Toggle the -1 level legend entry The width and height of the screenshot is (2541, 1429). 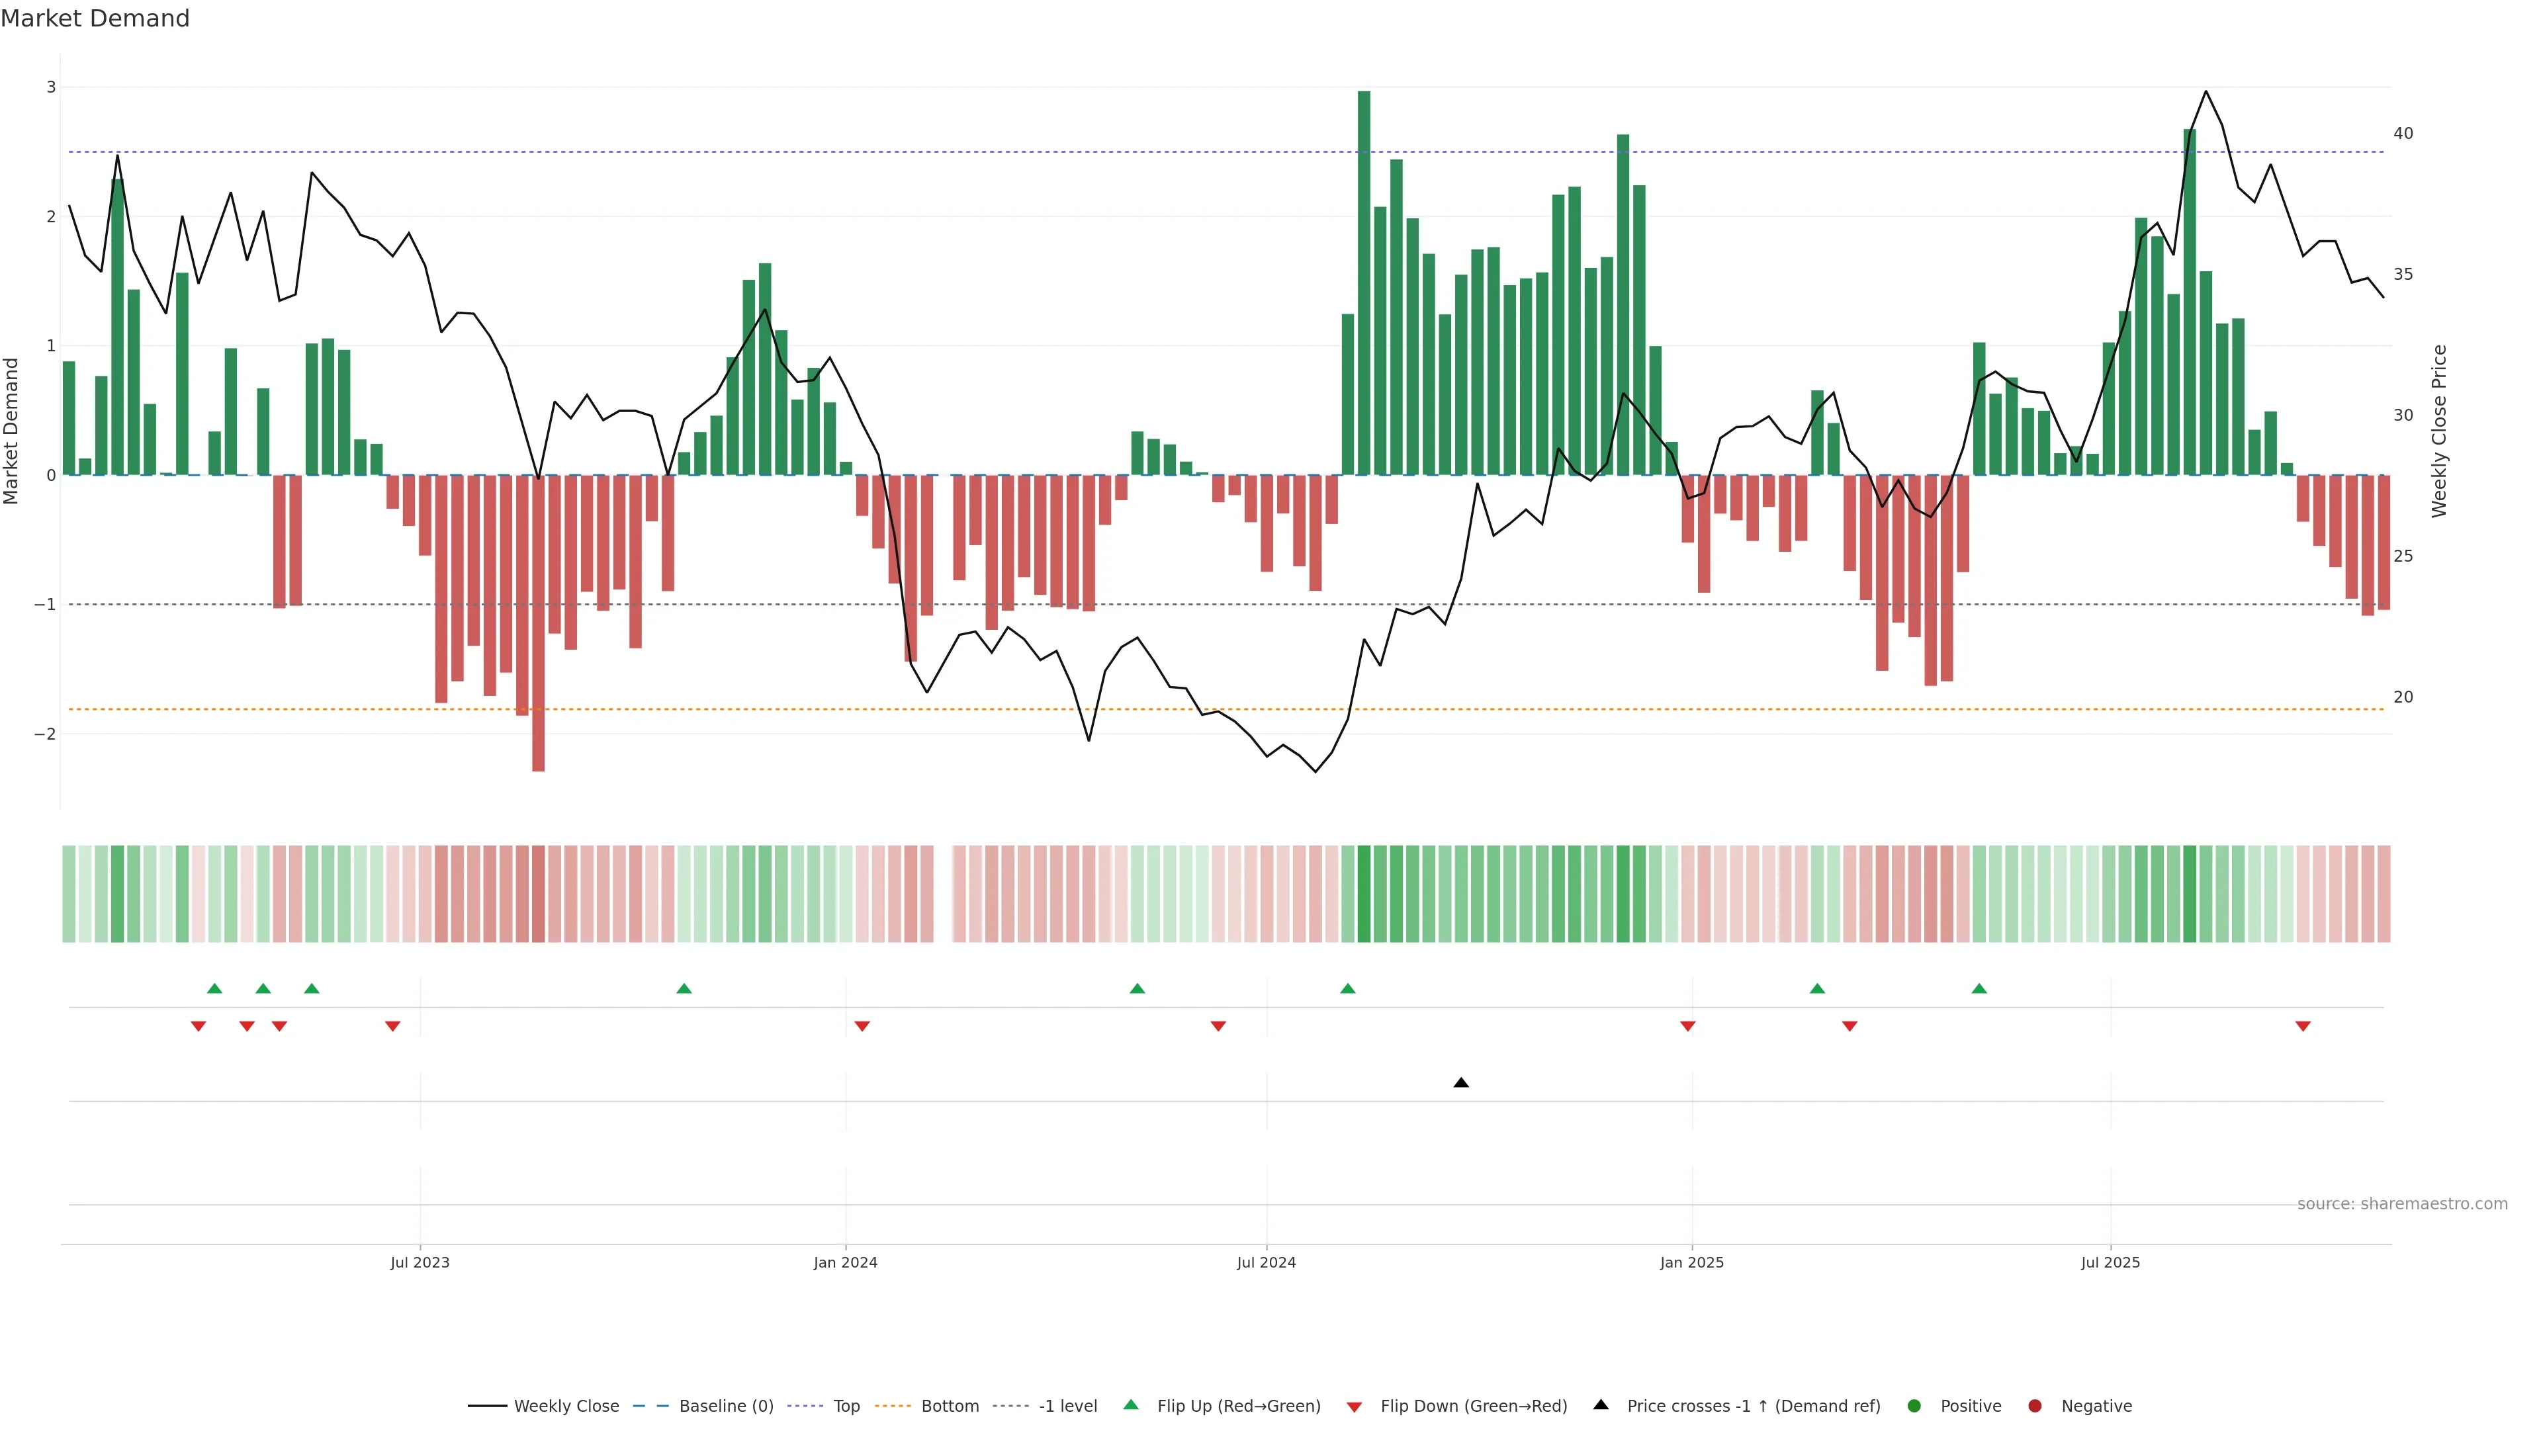1067,1405
